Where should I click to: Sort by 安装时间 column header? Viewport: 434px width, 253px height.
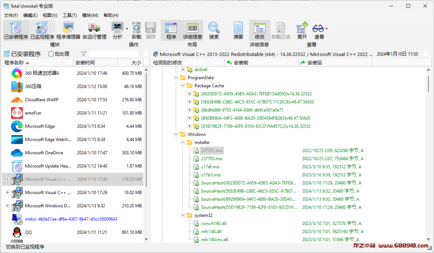click(95, 63)
